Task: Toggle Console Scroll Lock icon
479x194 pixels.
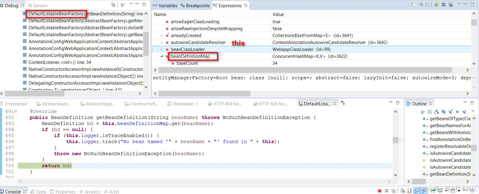Action: [410, 191]
